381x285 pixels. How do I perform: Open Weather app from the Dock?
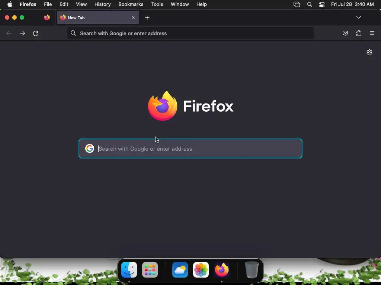click(x=180, y=270)
